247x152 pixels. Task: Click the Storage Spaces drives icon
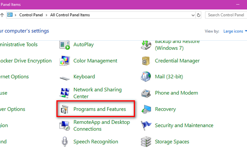[x=146, y=142]
